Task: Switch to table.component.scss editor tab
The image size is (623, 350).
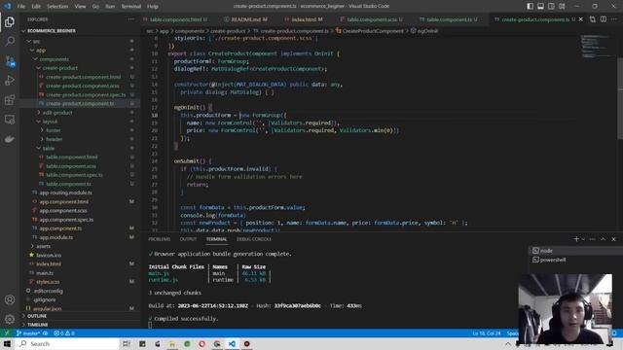Action: coord(372,19)
